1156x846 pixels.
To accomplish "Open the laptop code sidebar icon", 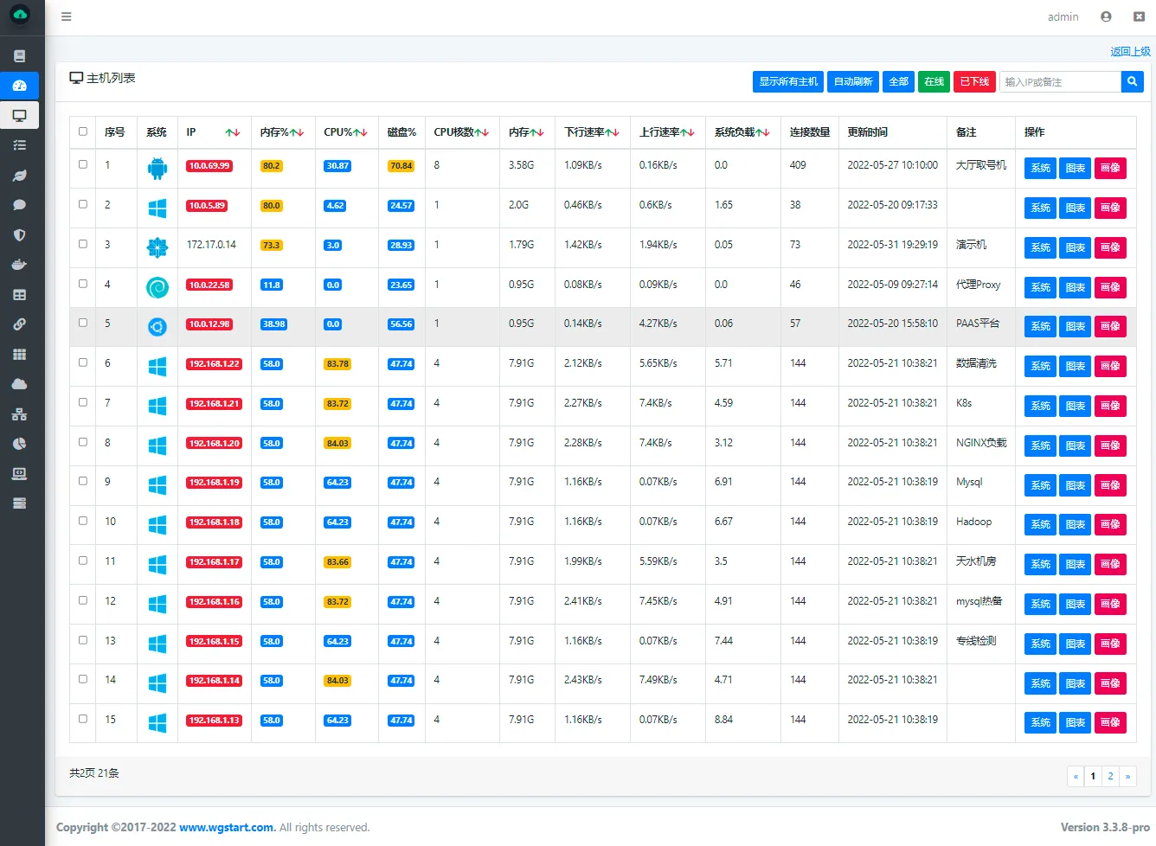I will click(19, 474).
